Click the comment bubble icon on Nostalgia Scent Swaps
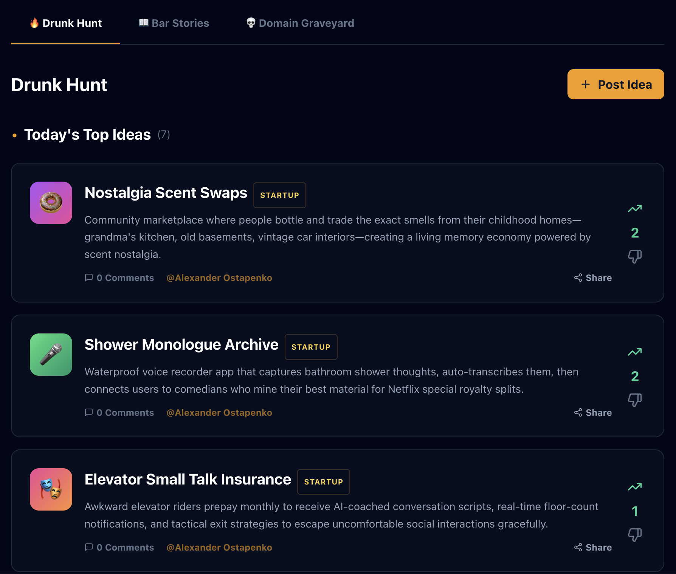 [x=88, y=278]
